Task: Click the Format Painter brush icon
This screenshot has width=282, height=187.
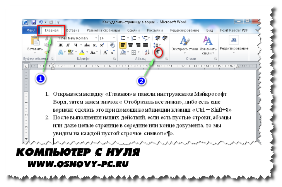Action: pyautogui.click(x=47, y=52)
